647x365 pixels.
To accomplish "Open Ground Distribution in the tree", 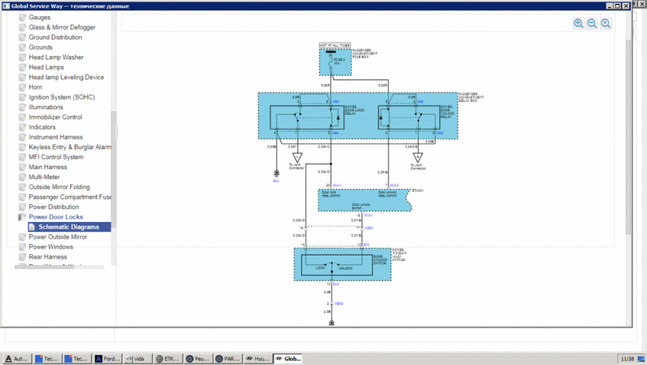I will pyautogui.click(x=55, y=37).
